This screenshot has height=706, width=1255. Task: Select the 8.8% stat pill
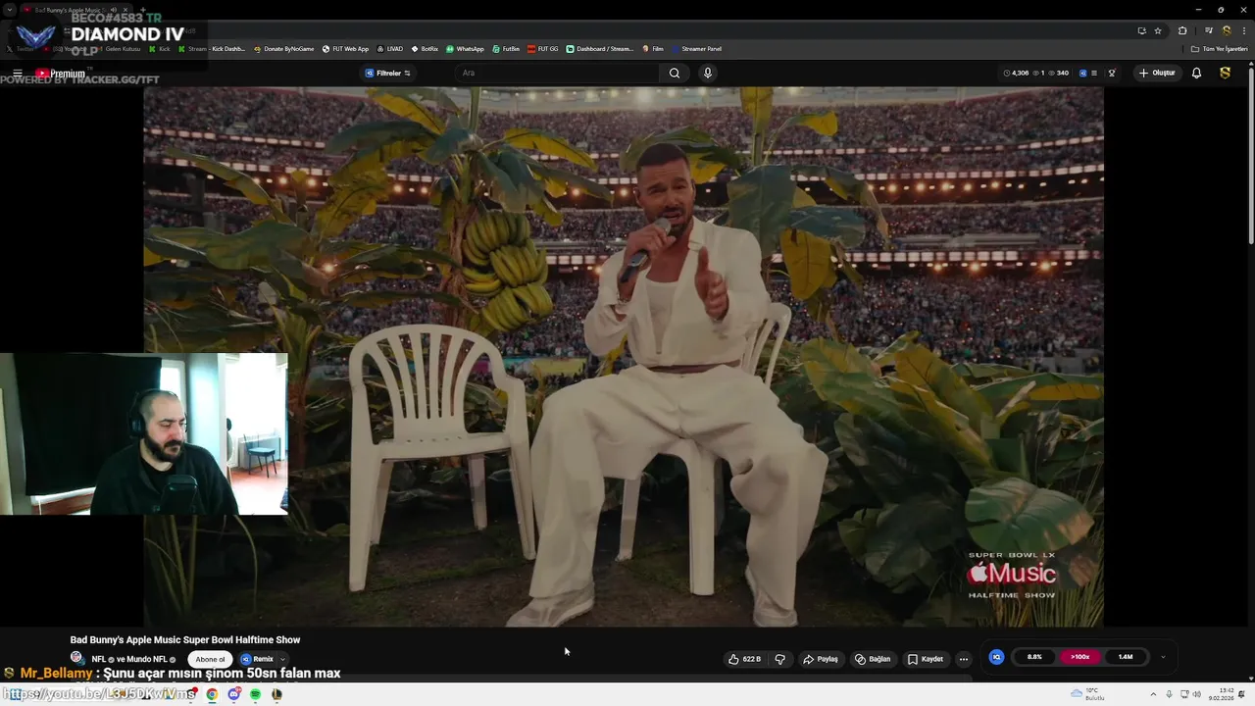point(1034,657)
